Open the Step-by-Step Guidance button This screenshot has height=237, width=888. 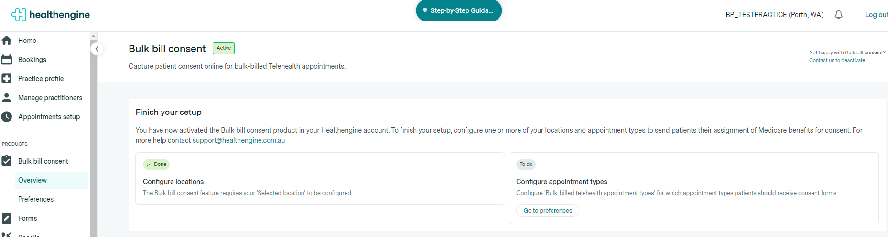pyautogui.click(x=459, y=10)
